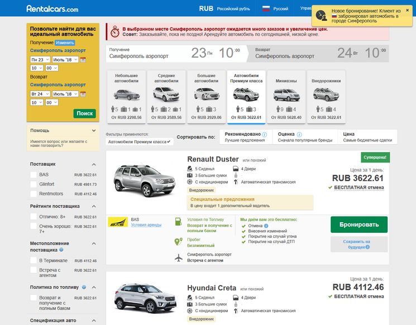
Task: Select the Минивэны category tab
Action: (286, 97)
